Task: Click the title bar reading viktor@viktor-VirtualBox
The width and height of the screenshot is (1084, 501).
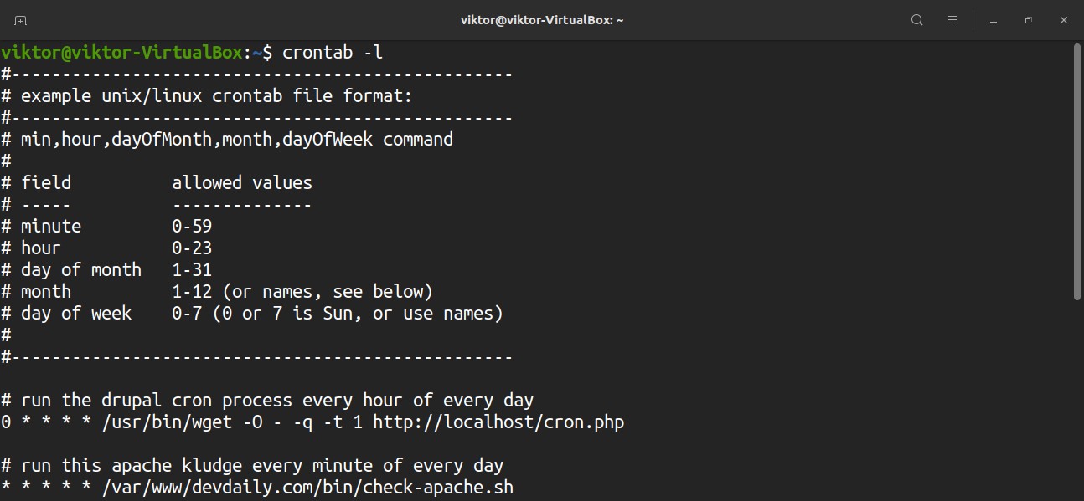Action: tap(540, 19)
